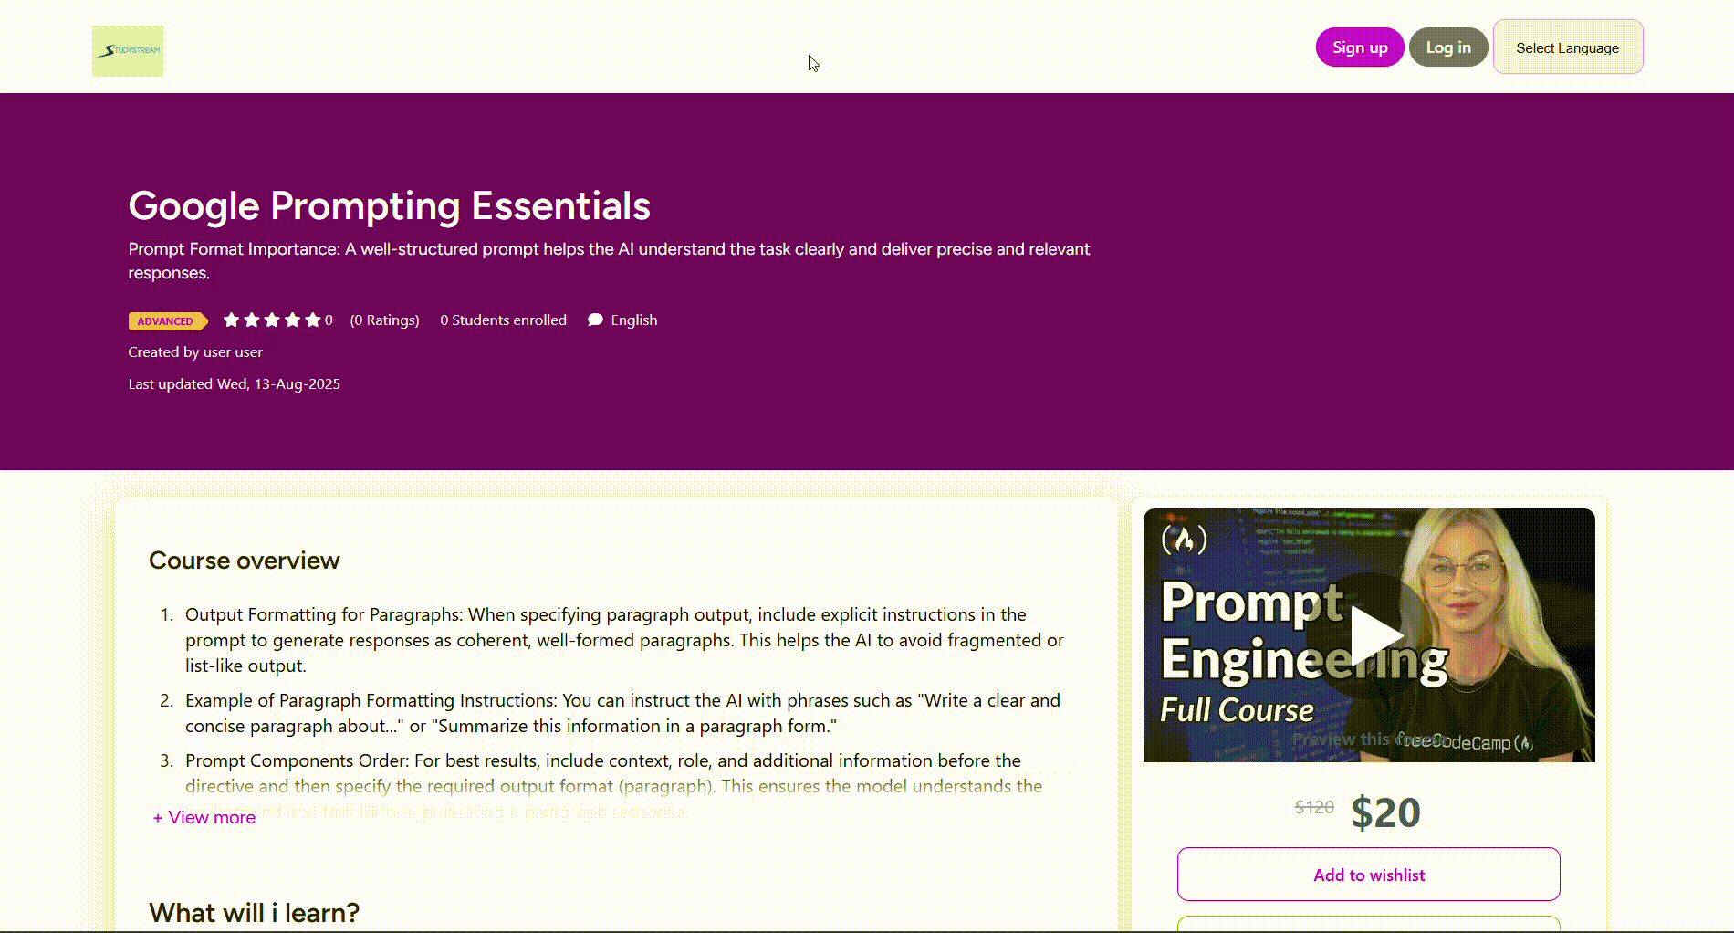Click the Created by user user text
Screen dimensions: 1734x933
tap(195, 352)
